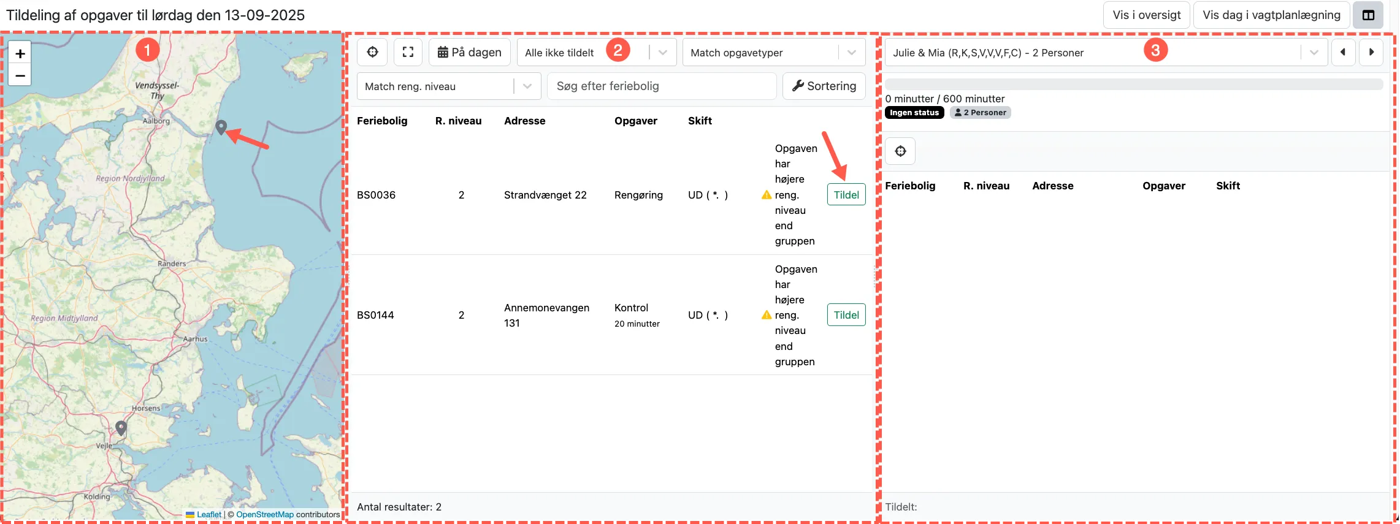Screen dimensions: 1400x524
Task: Open the 'Alle ikke tildelt' dropdown
Action: tap(662, 53)
